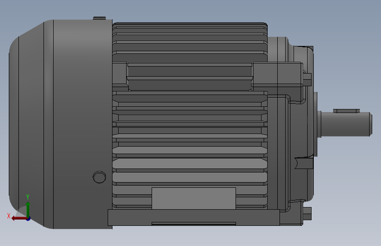This screenshot has width=381, height=246.
Task: Select the key on top of the shaft
Action: pyautogui.click(x=346, y=111)
